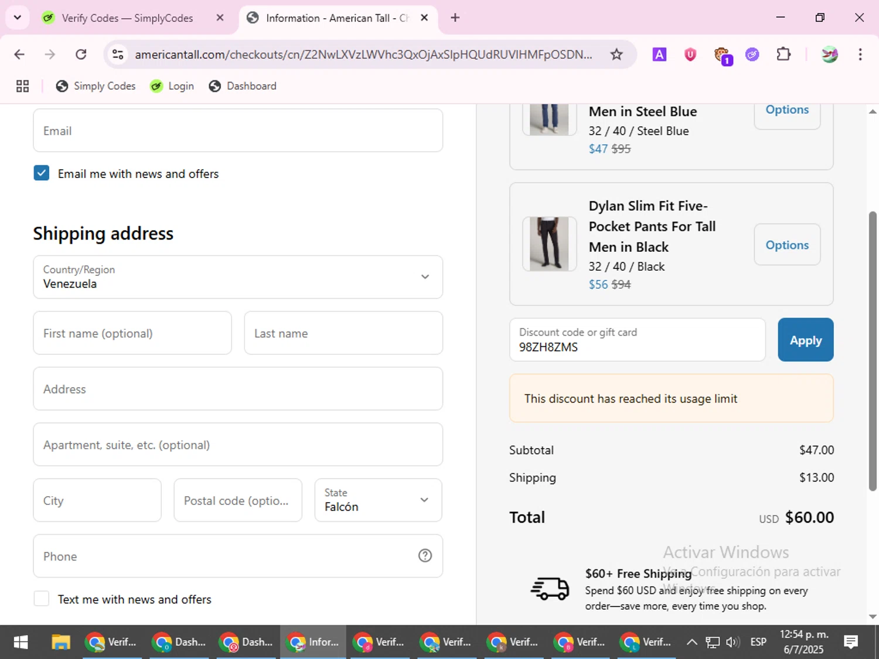Apply the discount code

806,340
